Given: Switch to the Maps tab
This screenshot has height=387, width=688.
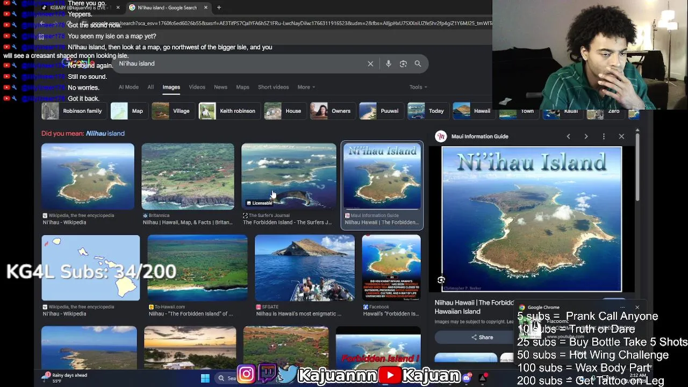Looking at the screenshot, I should tap(242, 87).
